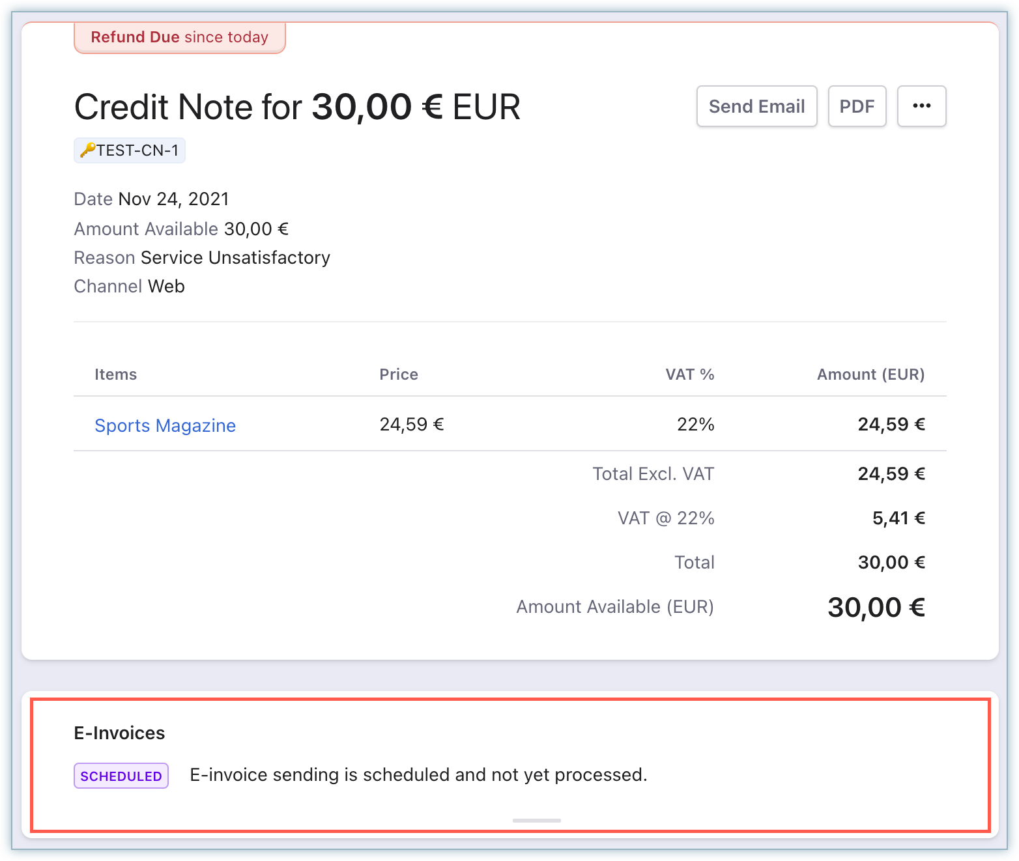The image size is (1019, 861).
Task: Download the credit note as PDF
Action: [x=857, y=106]
